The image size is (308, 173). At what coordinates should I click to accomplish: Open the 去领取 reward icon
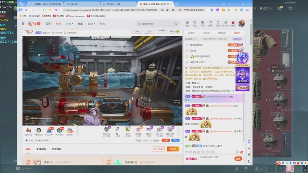[70, 131]
